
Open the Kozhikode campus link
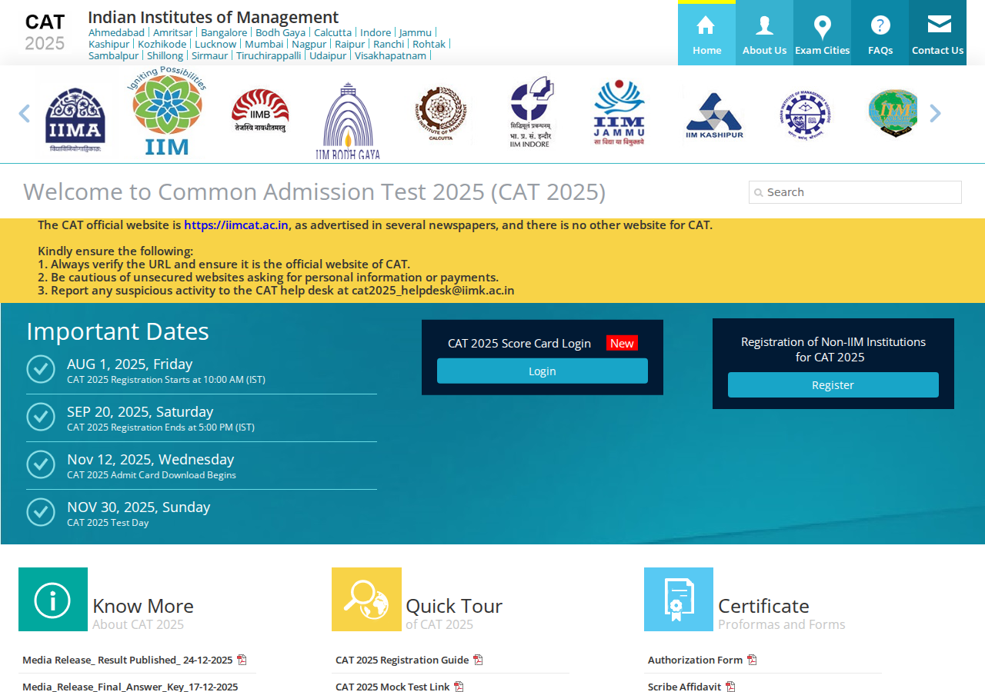[x=162, y=44]
